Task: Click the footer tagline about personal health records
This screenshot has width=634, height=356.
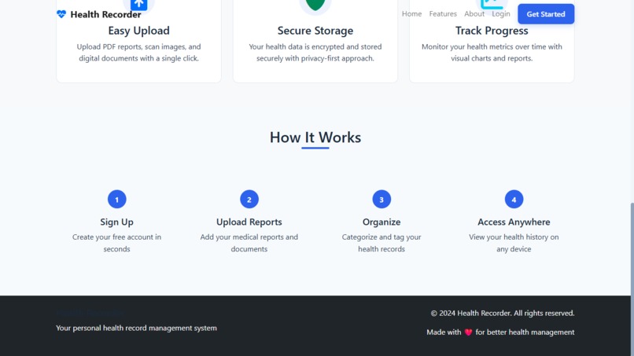Action: pyautogui.click(x=136, y=328)
